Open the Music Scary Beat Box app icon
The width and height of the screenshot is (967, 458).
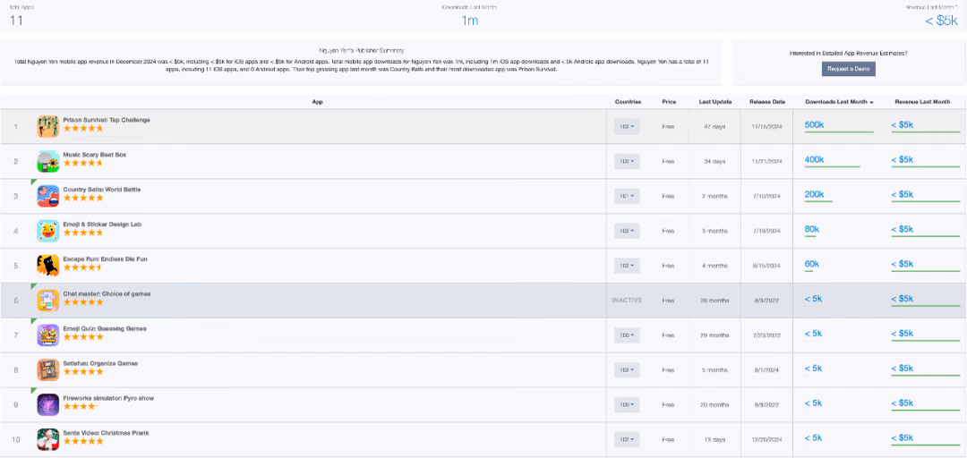[x=48, y=161]
